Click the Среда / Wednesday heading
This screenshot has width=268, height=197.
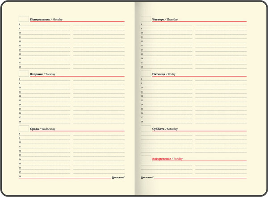click(x=42, y=129)
